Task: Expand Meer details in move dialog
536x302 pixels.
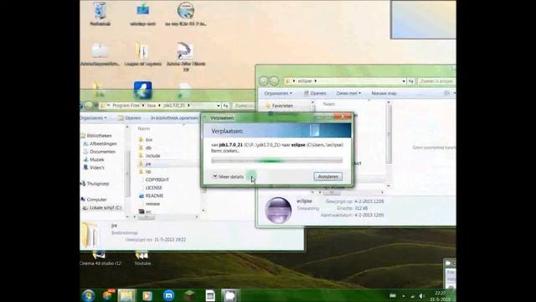Action: click(228, 177)
